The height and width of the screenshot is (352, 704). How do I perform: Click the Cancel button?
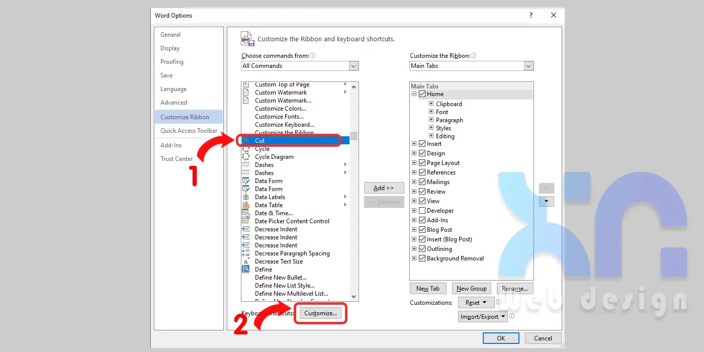tap(543, 338)
